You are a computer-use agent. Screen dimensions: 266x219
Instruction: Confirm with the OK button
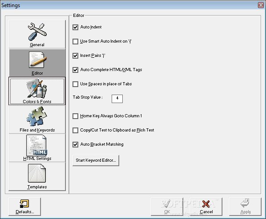[x=167, y=207]
